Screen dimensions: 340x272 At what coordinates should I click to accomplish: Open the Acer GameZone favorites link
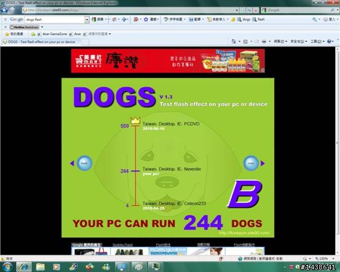[52, 34]
